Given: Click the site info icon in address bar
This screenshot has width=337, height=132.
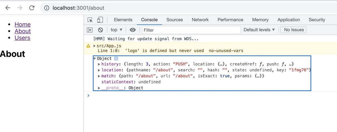Looking at the screenshot, I should tap(47, 8).
